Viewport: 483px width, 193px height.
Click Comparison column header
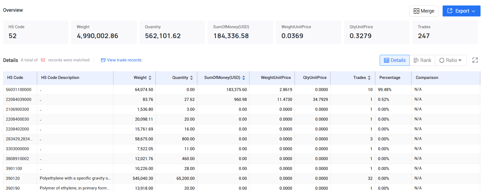click(446, 78)
